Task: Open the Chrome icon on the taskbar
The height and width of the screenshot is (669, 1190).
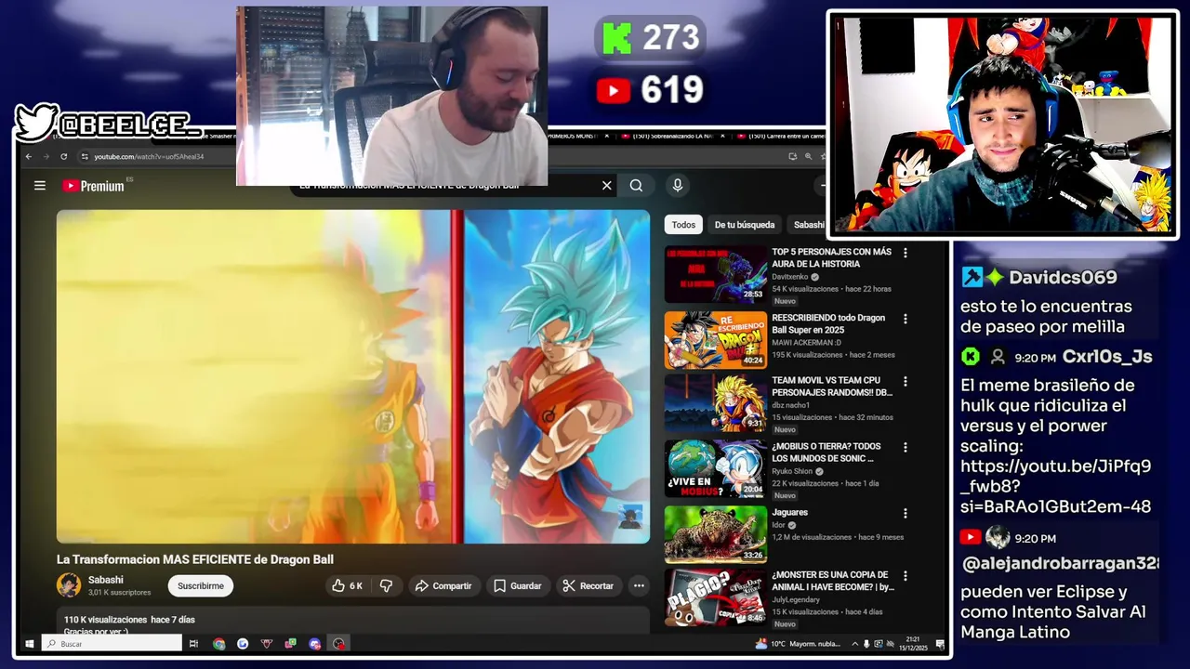Action: click(218, 644)
